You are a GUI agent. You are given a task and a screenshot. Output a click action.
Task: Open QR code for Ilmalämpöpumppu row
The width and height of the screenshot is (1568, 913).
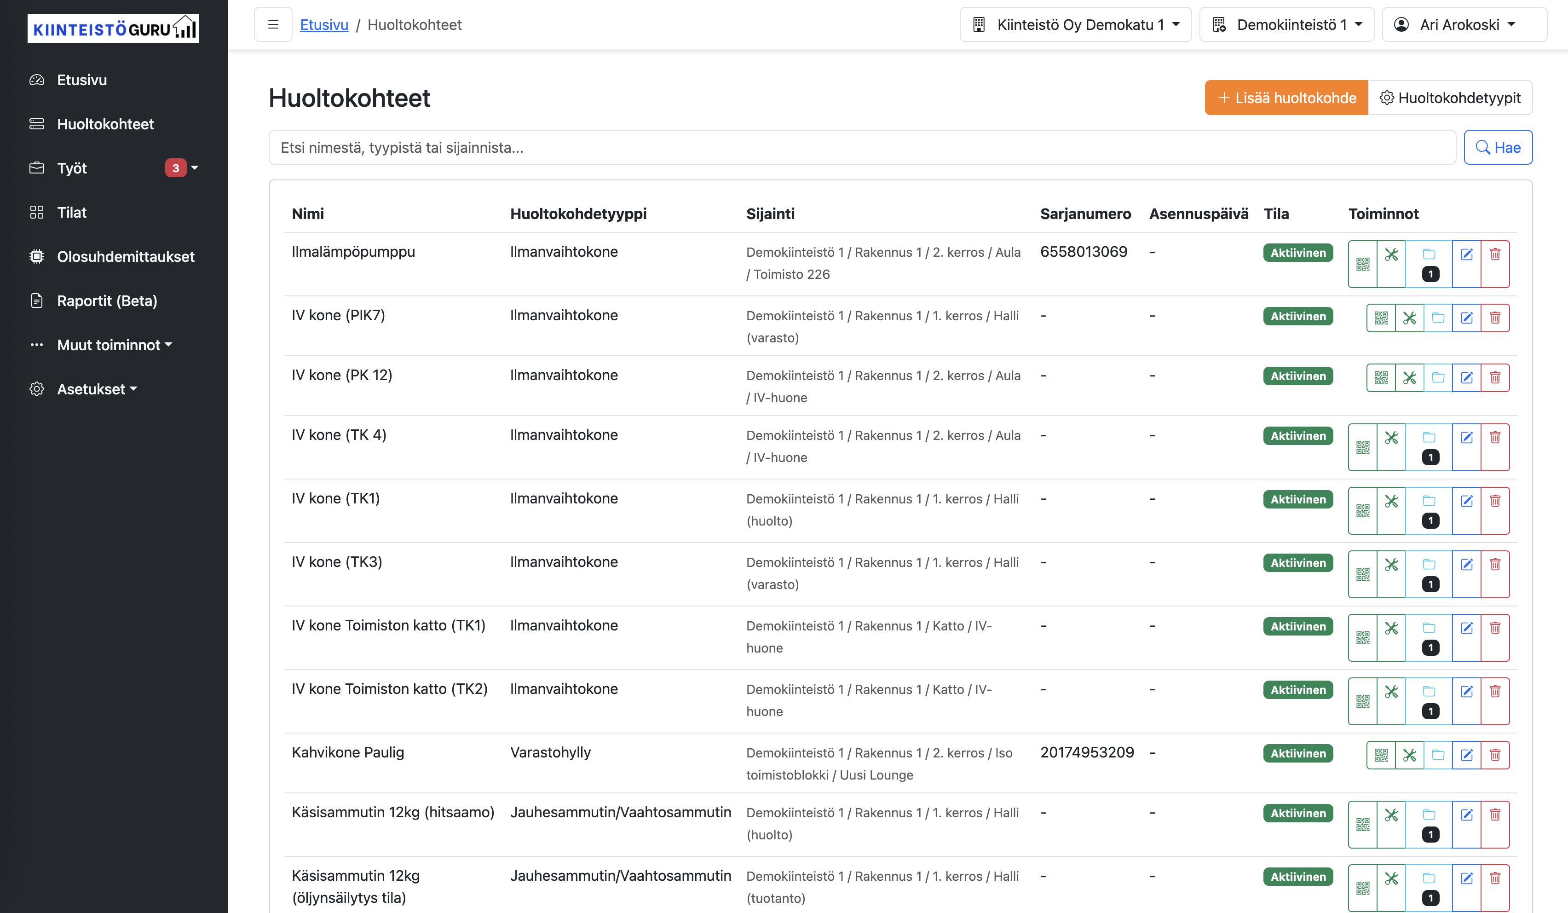1362,264
